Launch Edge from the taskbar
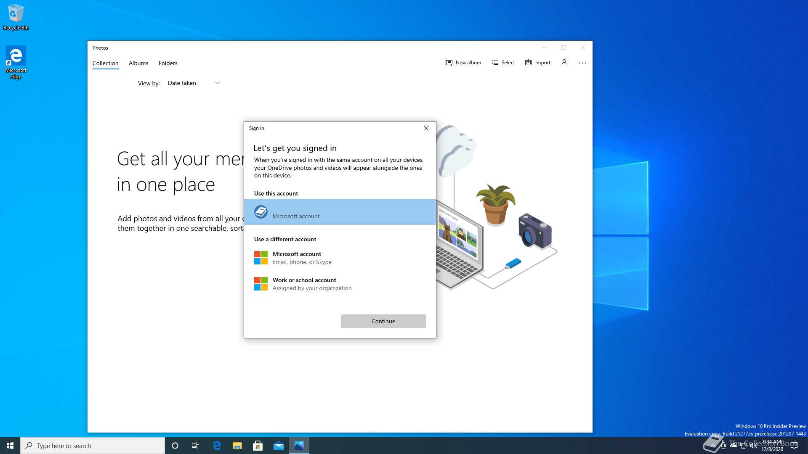Viewport: 808px width, 454px height. (217, 446)
